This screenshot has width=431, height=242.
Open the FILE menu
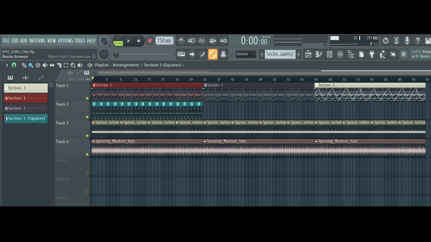(6, 41)
